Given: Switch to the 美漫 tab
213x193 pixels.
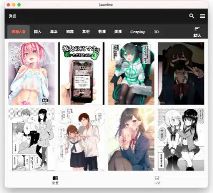Looking at the screenshot, I should [x=118, y=32].
